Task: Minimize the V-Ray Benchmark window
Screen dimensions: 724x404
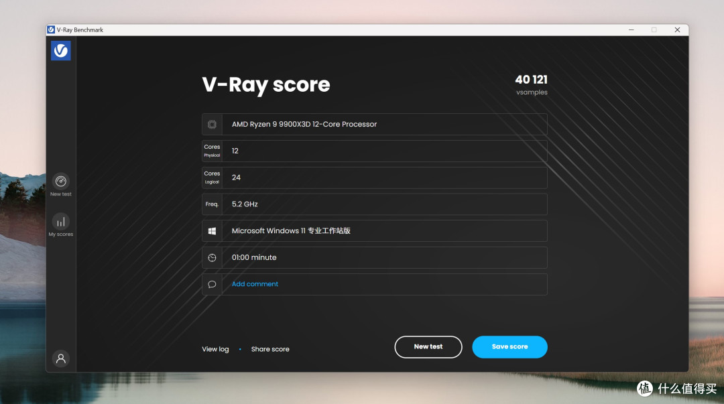Action: tap(631, 29)
